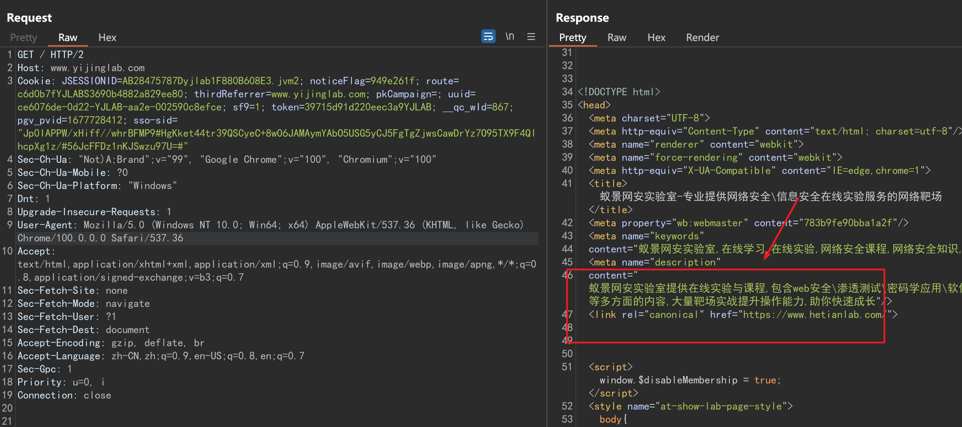This screenshot has height=427, width=962.
Task: Select the Request Raw tab
Action: pyautogui.click(x=68, y=37)
